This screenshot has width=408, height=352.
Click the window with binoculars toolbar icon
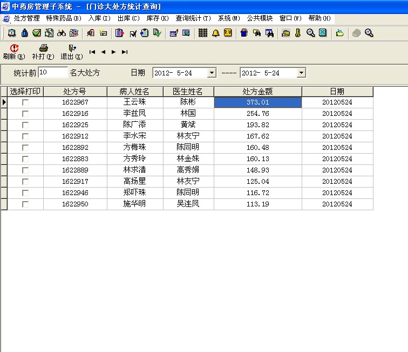(x=270, y=33)
